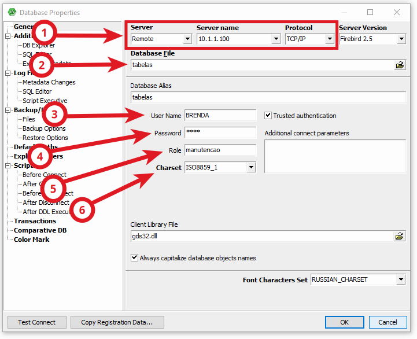
Task: Select Comparative DB in the tree
Action: click(x=40, y=230)
